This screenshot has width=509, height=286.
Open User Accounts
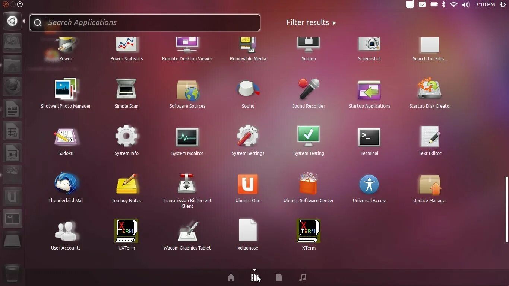tap(66, 235)
